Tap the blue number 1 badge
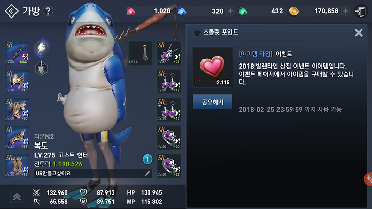The height and width of the screenshot is (209, 372). tap(147, 159)
